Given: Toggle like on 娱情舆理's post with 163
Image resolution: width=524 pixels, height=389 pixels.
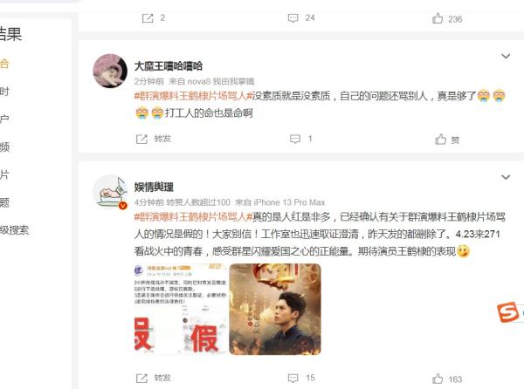Looking at the screenshot, I should (x=438, y=379).
